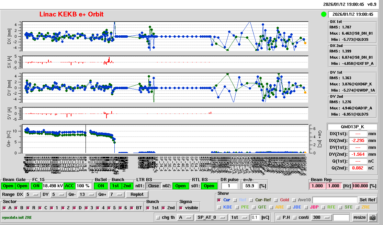Click the Replot button
Viewport: 383px width, 225px height.
(137, 194)
